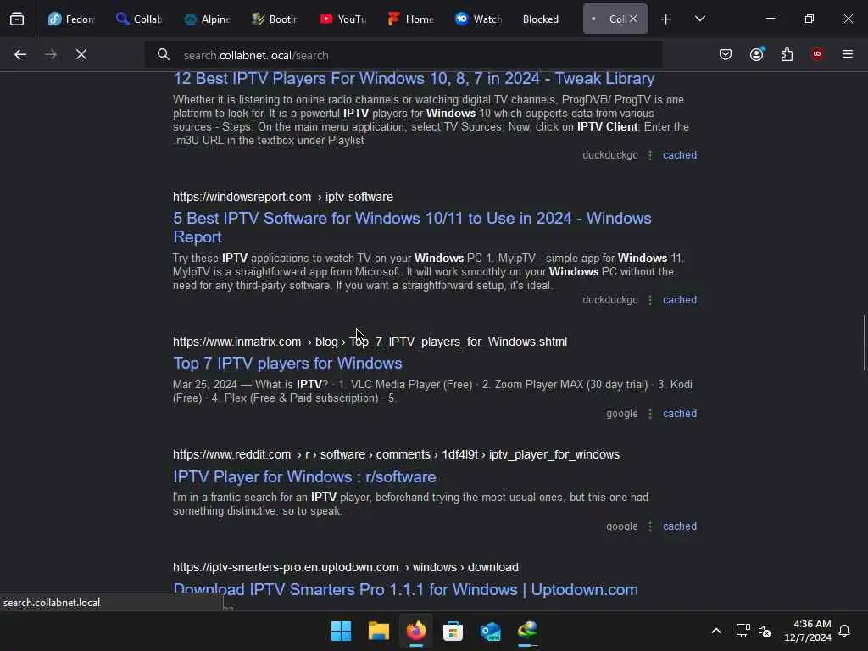
Task: Switch to the Alpine tab
Action: pyautogui.click(x=207, y=19)
